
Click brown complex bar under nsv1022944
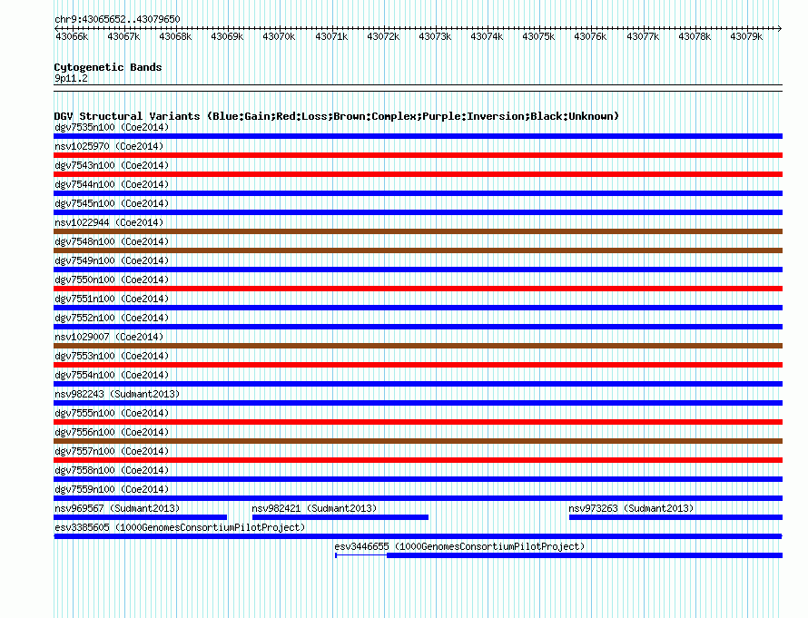(x=418, y=231)
